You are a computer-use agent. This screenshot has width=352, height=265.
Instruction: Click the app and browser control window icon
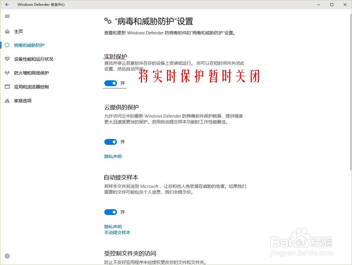7,87
